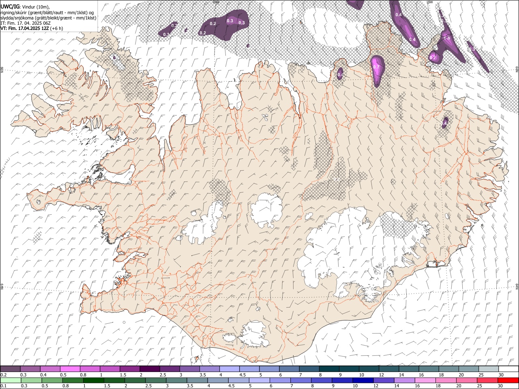The width and height of the screenshot is (519, 389).
Task: Click the 0.7 value in large pink snow blob
Action: pyautogui.click(x=376, y=67)
